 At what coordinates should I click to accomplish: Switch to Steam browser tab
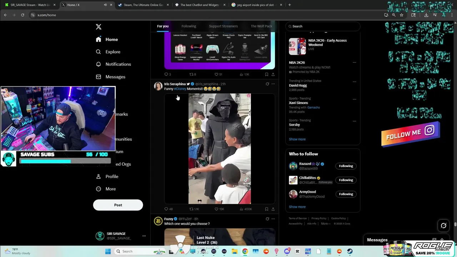point(143,5)
